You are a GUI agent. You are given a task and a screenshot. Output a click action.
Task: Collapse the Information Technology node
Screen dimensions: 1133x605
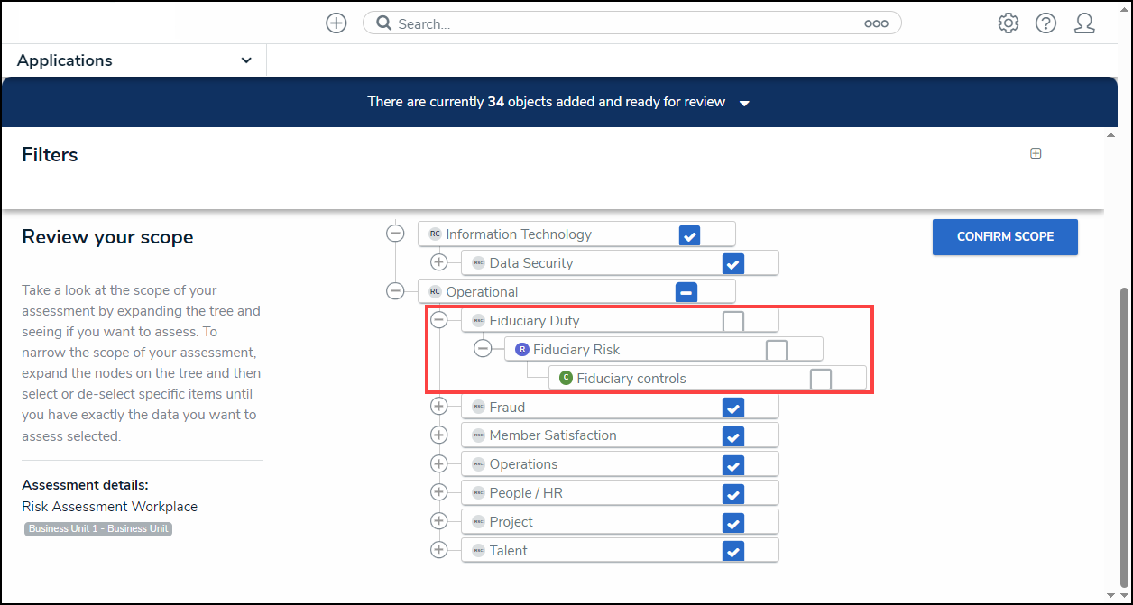[395, 234]
